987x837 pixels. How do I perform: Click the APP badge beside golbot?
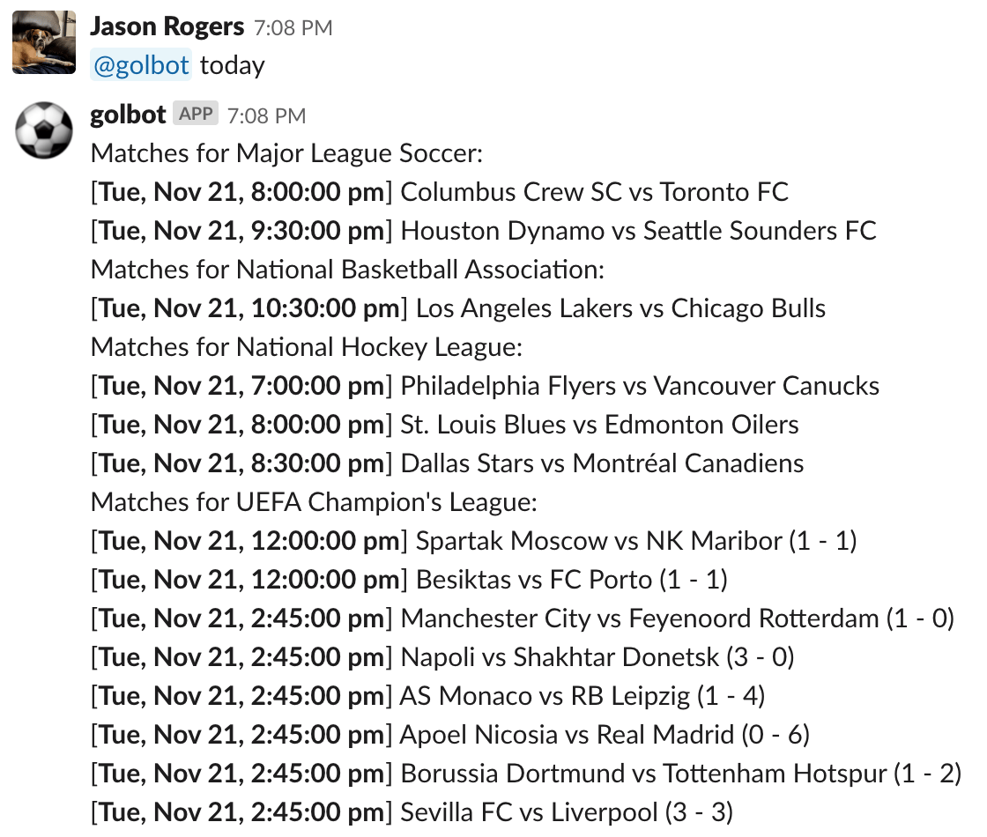click(x=196, y=115)
